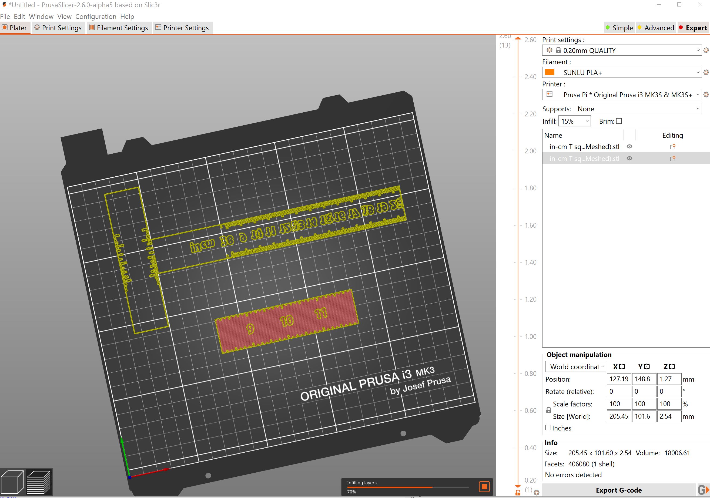The width and height of the screenshot is (710, 498).
Task: Switch to sliced preview layers icon
Action: coord(39,481)
